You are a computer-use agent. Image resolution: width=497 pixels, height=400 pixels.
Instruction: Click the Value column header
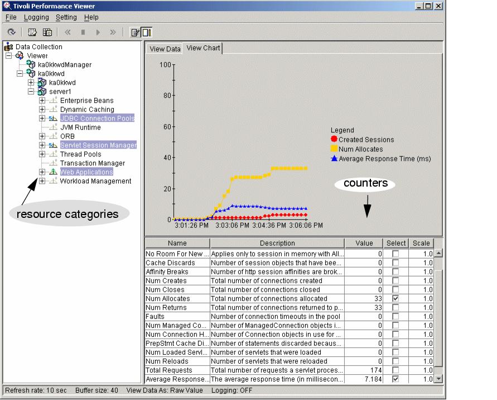(364, 243)
